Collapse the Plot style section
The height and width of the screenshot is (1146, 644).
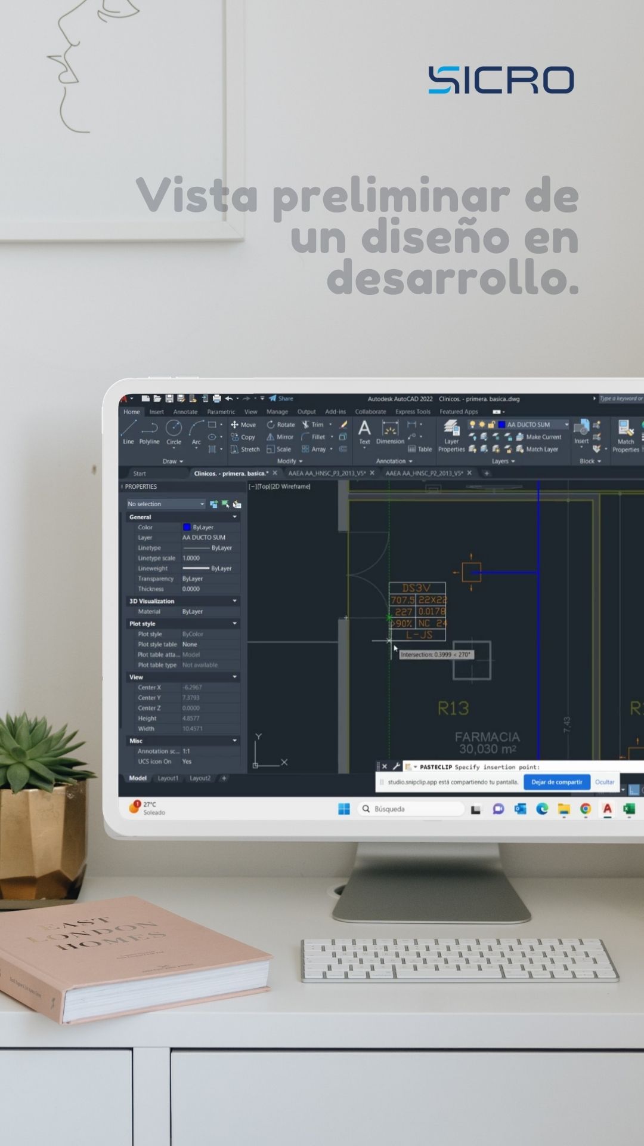coord(234,624)
